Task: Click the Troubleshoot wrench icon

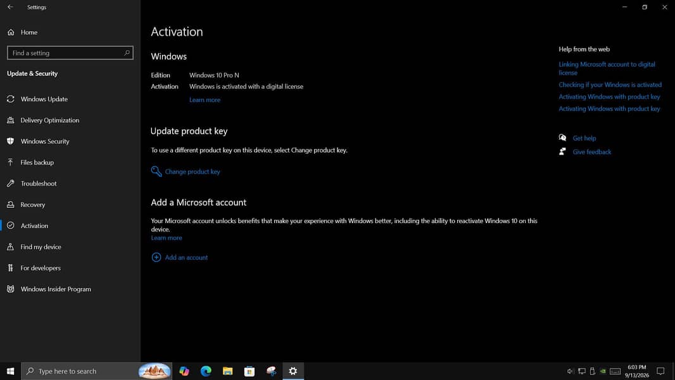Action: coord(10,183)
